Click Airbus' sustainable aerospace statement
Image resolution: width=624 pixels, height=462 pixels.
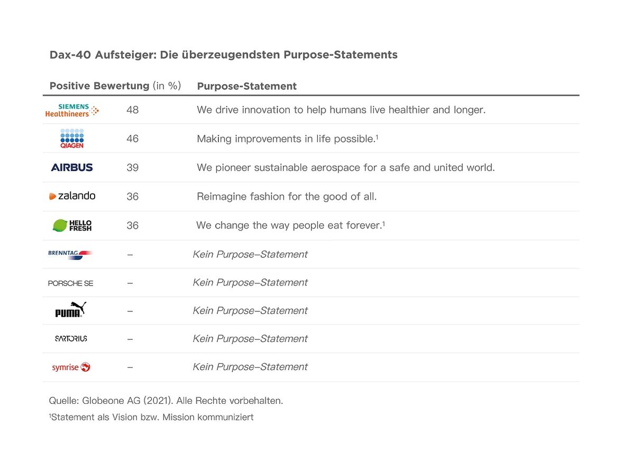(346, 168)
